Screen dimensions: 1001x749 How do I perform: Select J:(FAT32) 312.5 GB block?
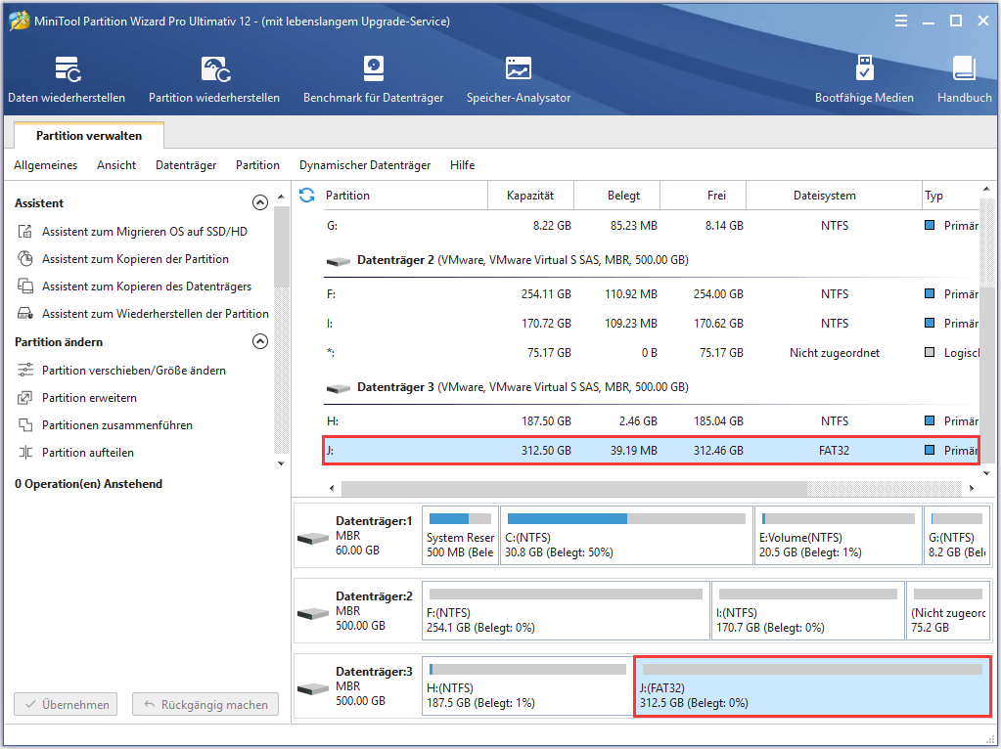tap(813, 686)
